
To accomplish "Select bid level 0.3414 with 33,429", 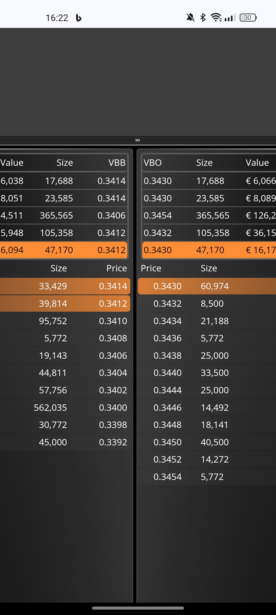I will pos(65,286).
